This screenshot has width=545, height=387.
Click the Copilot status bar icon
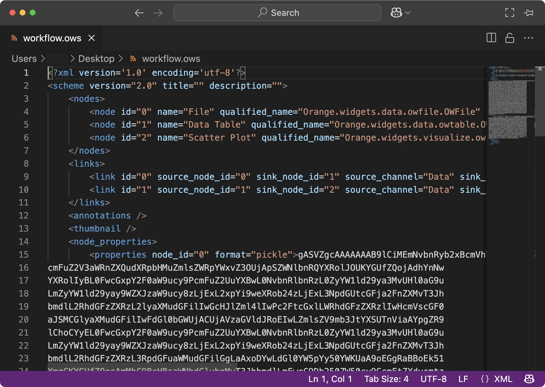[x=529, y=379]
